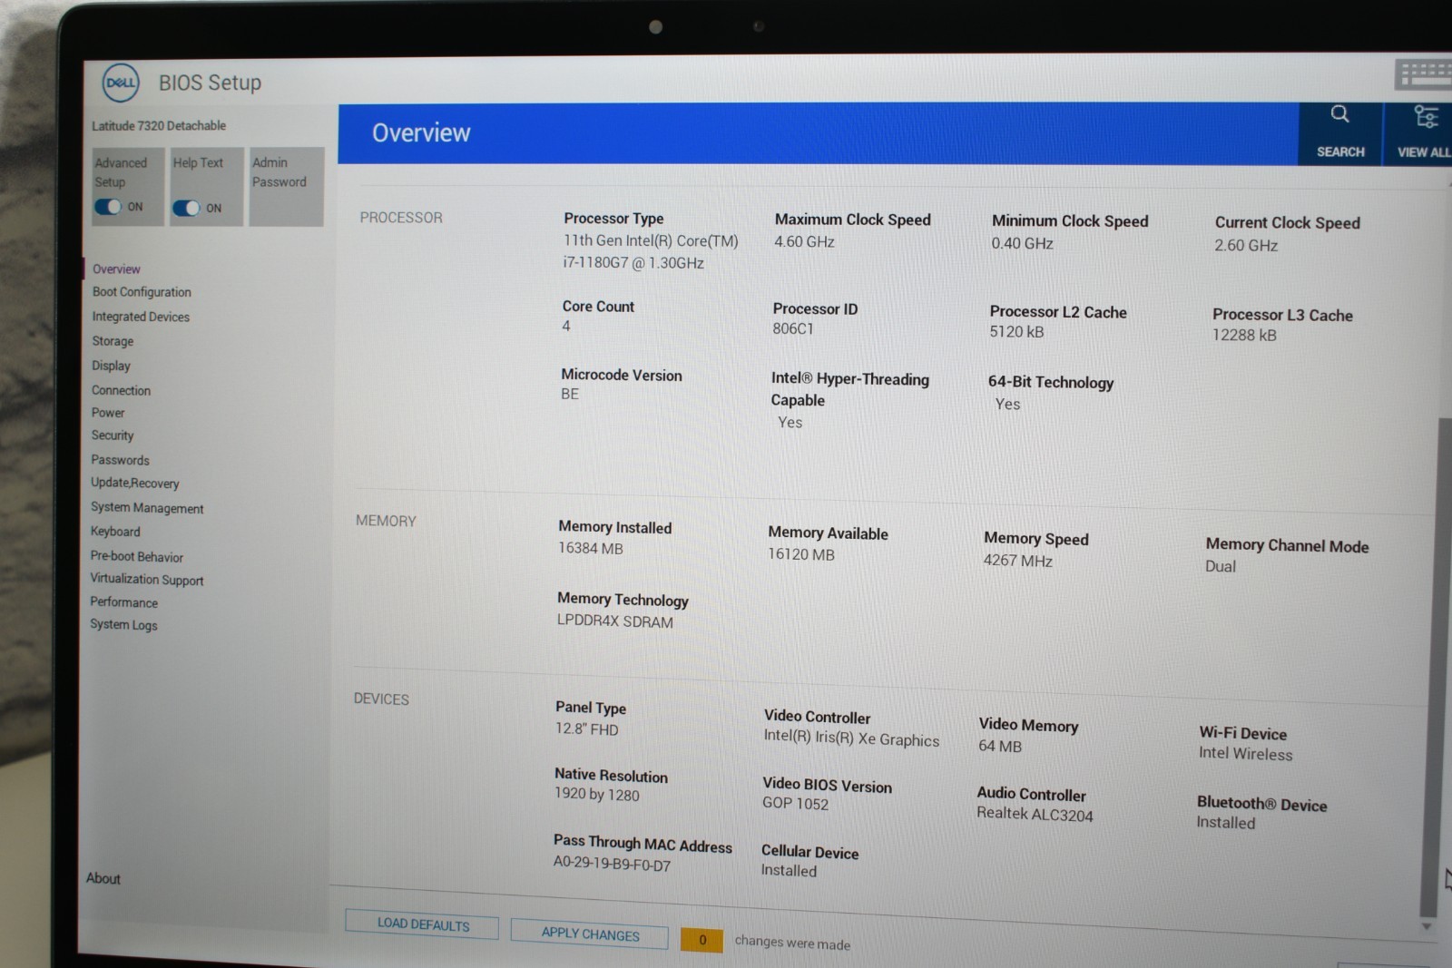Select the Admin Password tile
1452x968 pixels.
tap(287, 186)
